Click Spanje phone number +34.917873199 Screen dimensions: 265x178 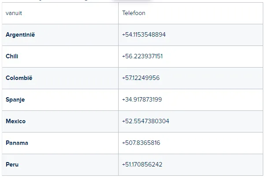click(142, 99)
